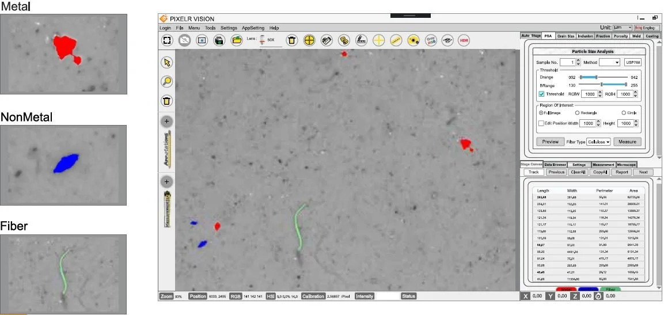Screen dimensions: 664x315
Task: Click the disabled camera capture icon
Action: point(185,40)
